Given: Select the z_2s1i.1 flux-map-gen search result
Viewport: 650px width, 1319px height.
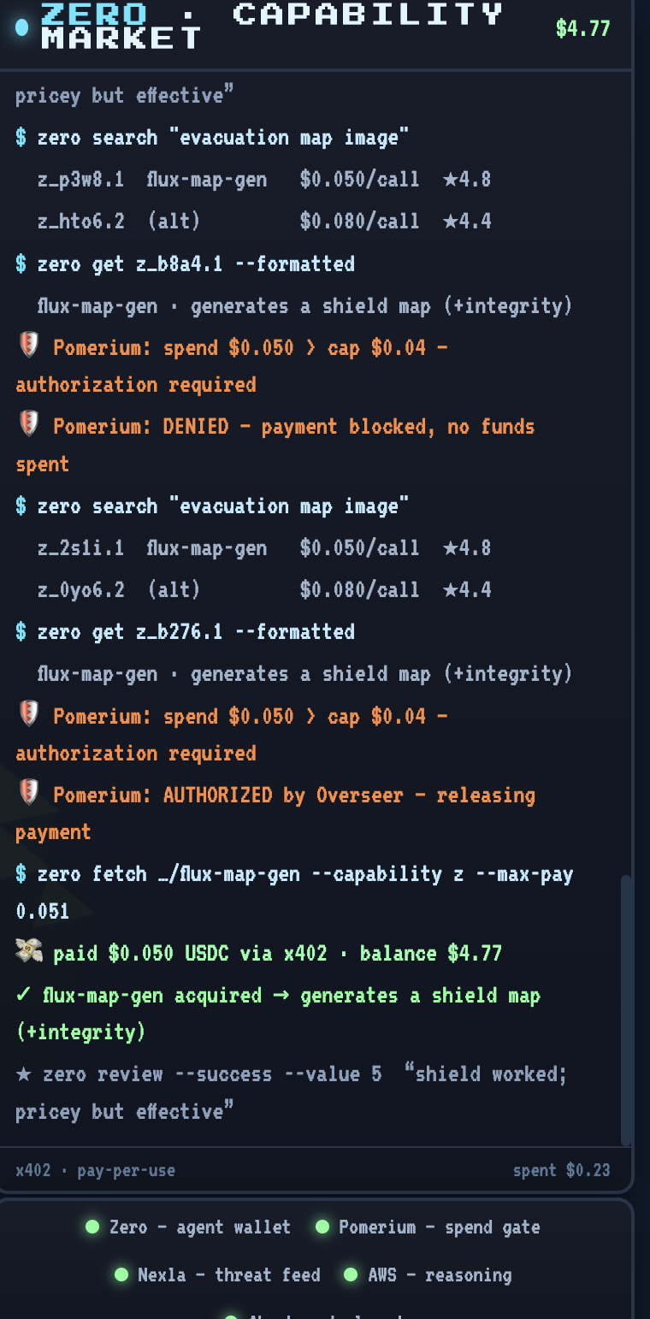Looking at the screenshot, I should (x=264, y=547).
